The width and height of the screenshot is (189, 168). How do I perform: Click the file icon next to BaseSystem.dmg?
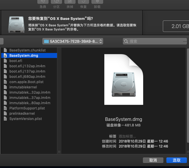click(x=5, y=56)
